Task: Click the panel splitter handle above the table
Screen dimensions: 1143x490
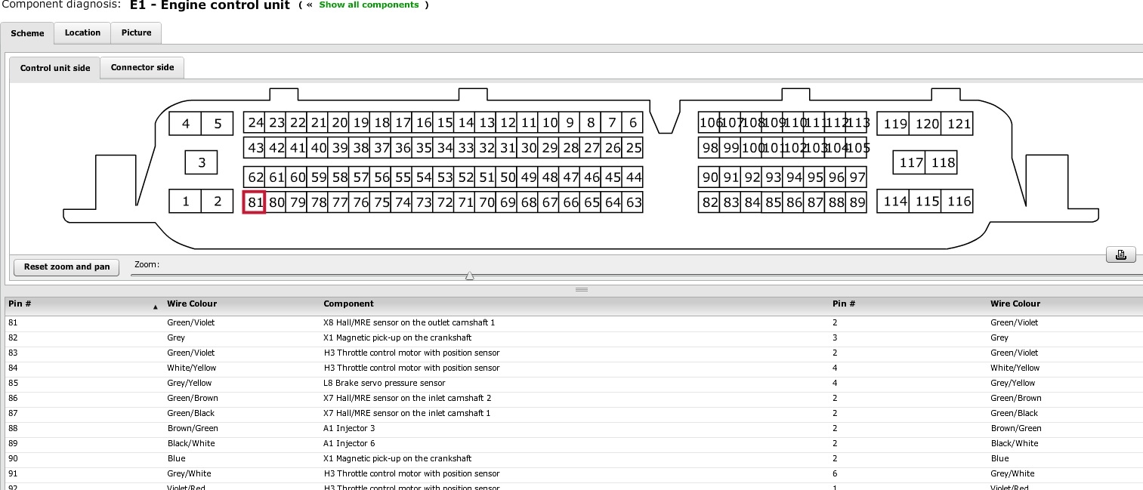Action: point(581,289)
